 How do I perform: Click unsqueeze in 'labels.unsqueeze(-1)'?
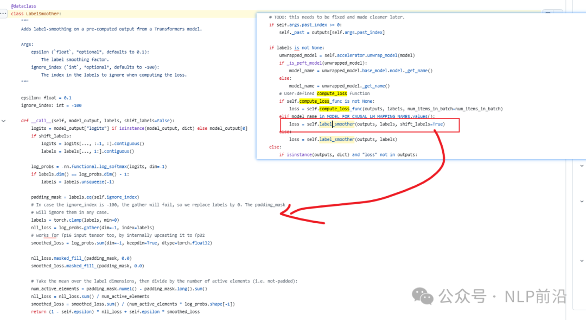pyautogui.click(x=93, y=182)
